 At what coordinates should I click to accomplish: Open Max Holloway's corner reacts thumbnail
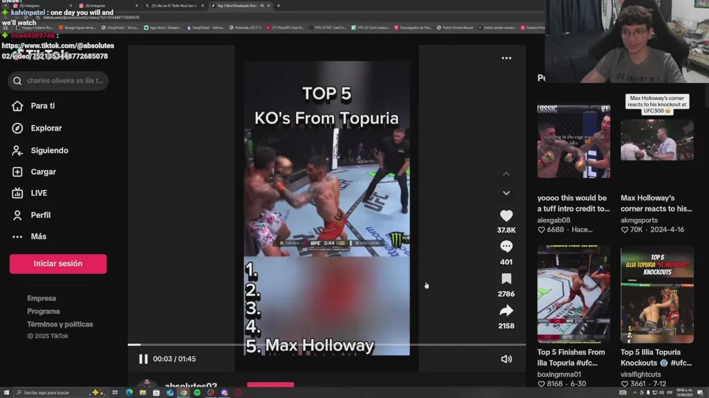[x=657, y=140]
